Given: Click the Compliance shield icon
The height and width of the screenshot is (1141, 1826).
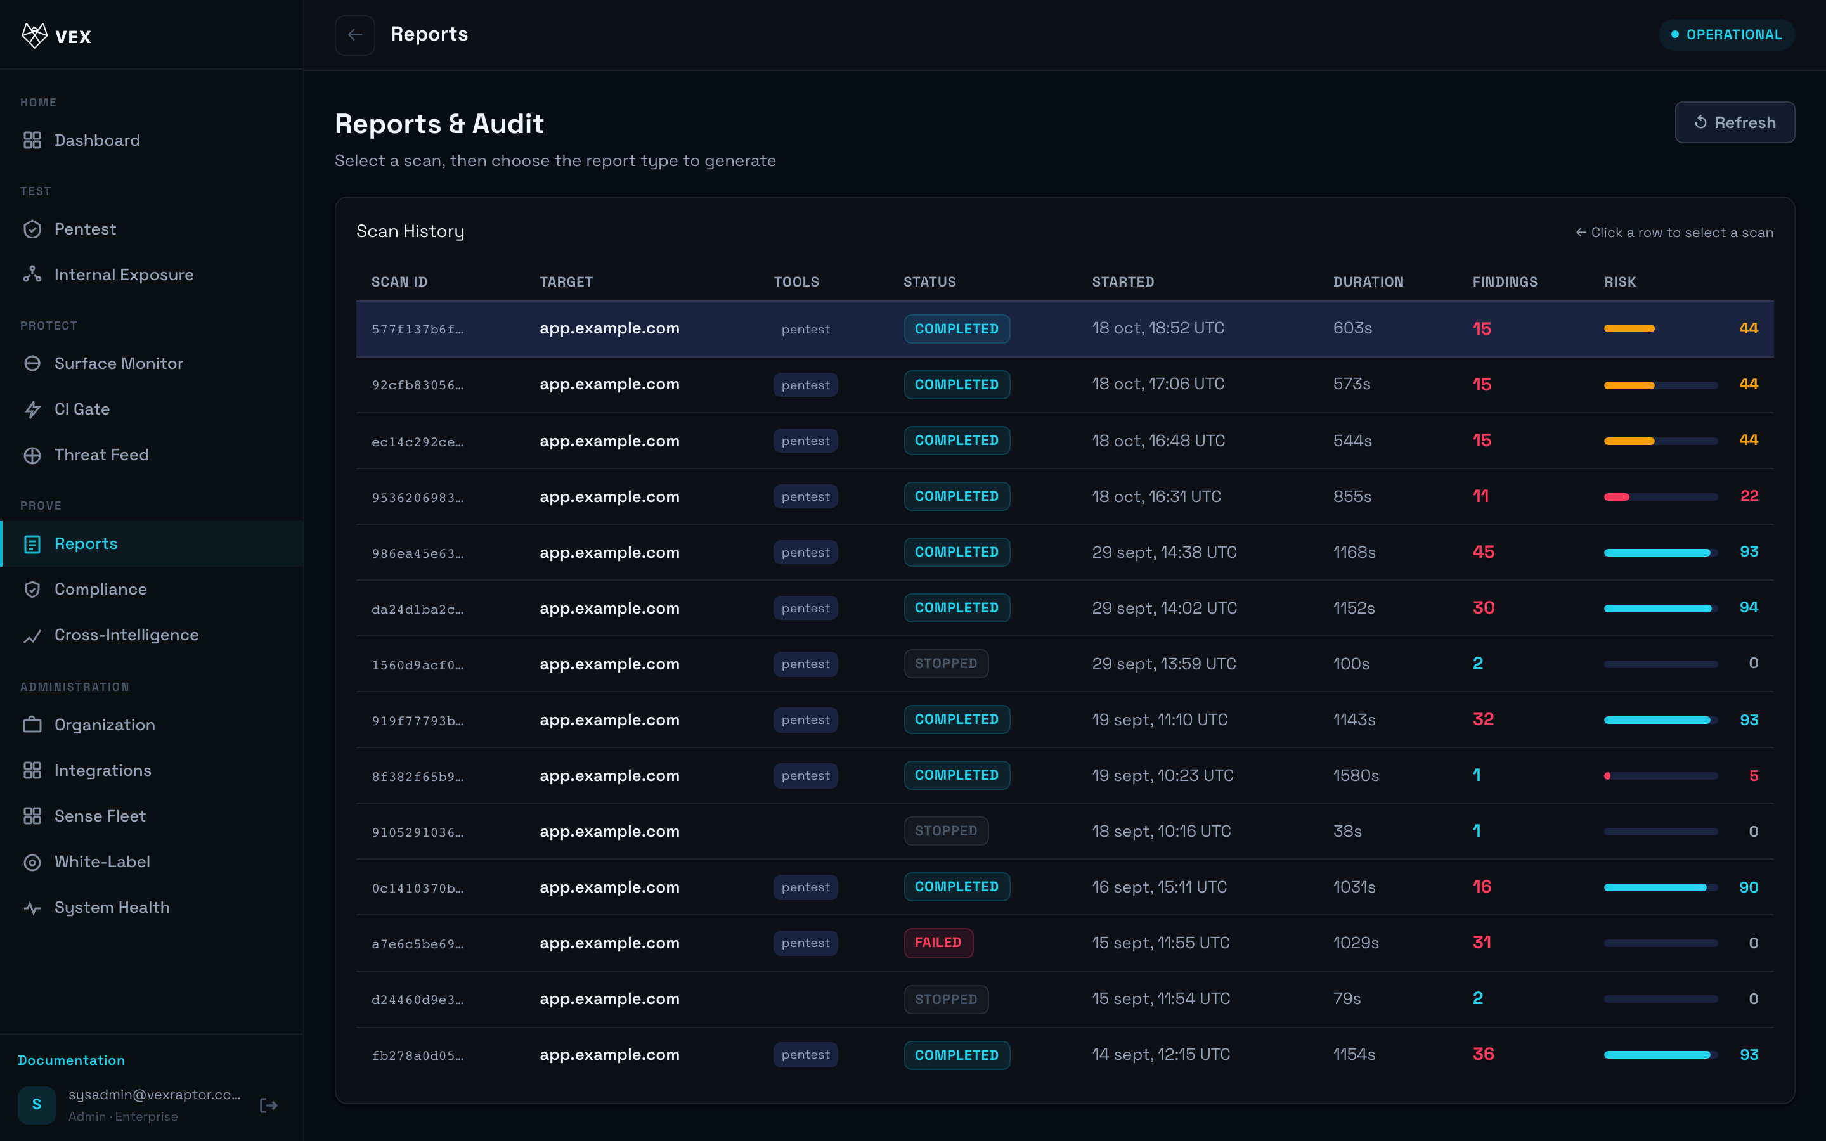Looking at the screenshot, I should (32, 590).
